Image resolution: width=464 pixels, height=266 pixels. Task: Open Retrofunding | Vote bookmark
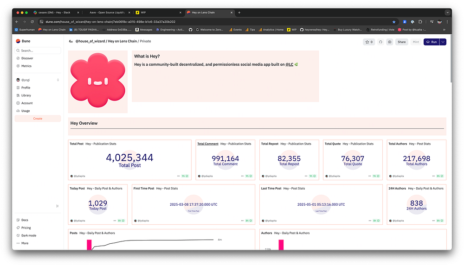pos(380,30)
